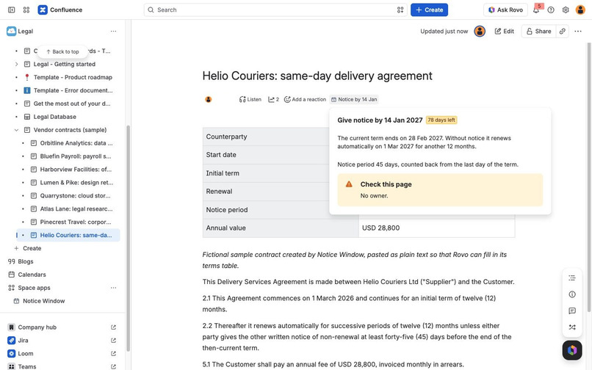Click the Notice by 14 Jan byline chip
592x370 pixels.
coord(354,100)
